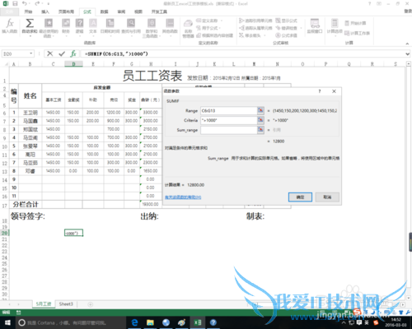The height and width of the screenshot is (329, 412).
Task: Collapse the Criteria field range selector
Action: pyautogui.click(x=260, y=120)
